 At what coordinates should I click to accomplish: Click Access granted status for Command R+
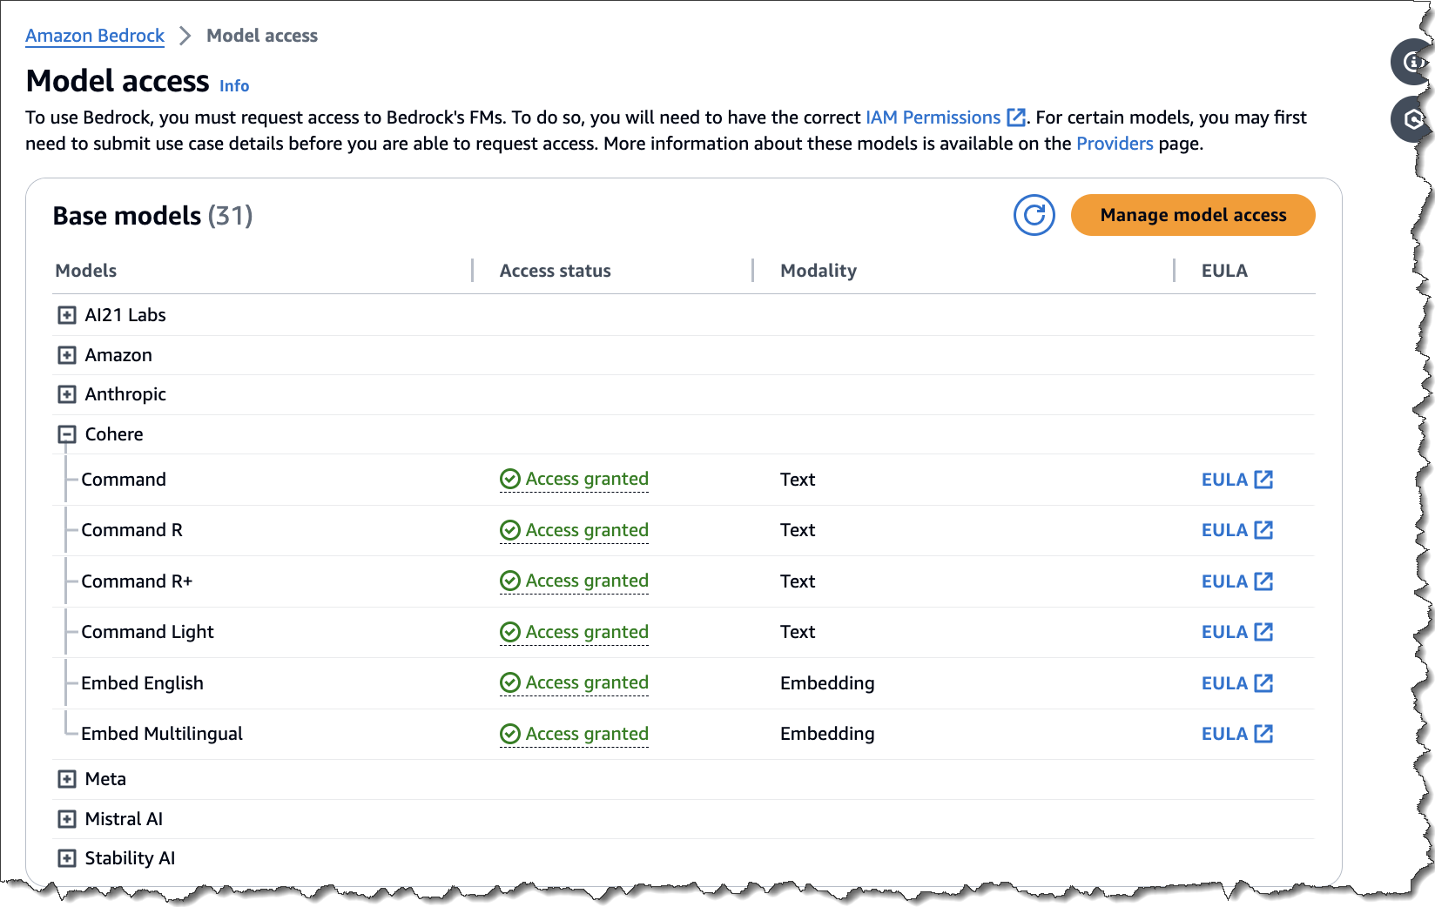pyautogui.click(x=587, y=581)
